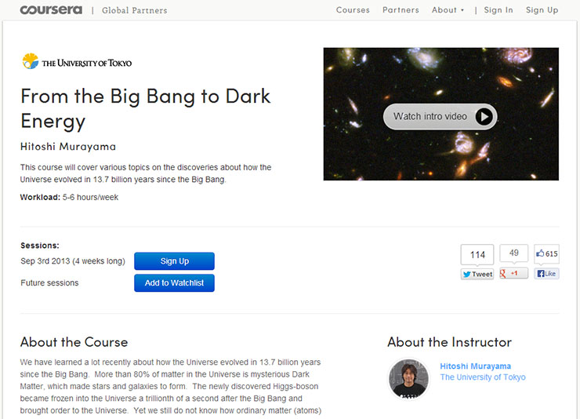Click the Add to Watchlist button
Viewport: 580px width, 419px height.
[x=174, y=282]
